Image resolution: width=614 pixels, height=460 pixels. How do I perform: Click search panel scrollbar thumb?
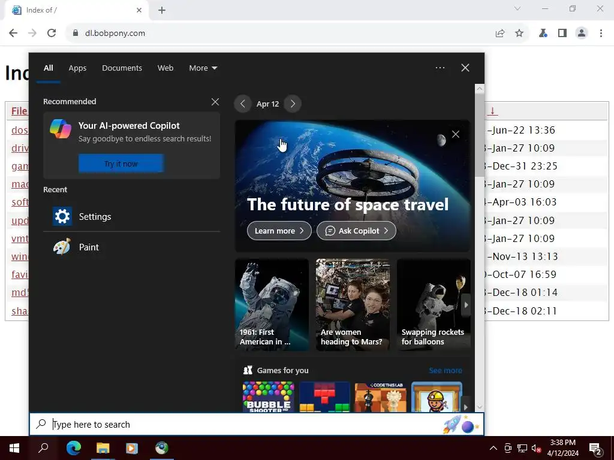pos(479,135)
